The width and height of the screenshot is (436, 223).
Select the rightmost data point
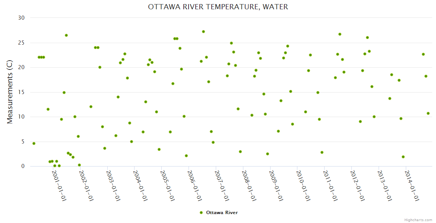click(x=428, y=113)
